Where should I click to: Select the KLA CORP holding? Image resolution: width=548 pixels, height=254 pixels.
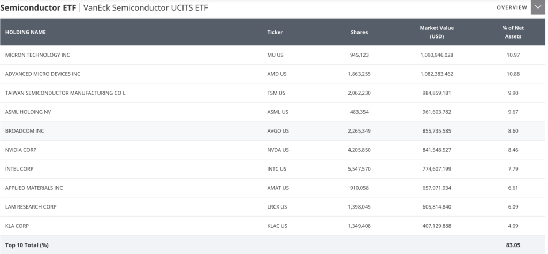coord(17,226)
